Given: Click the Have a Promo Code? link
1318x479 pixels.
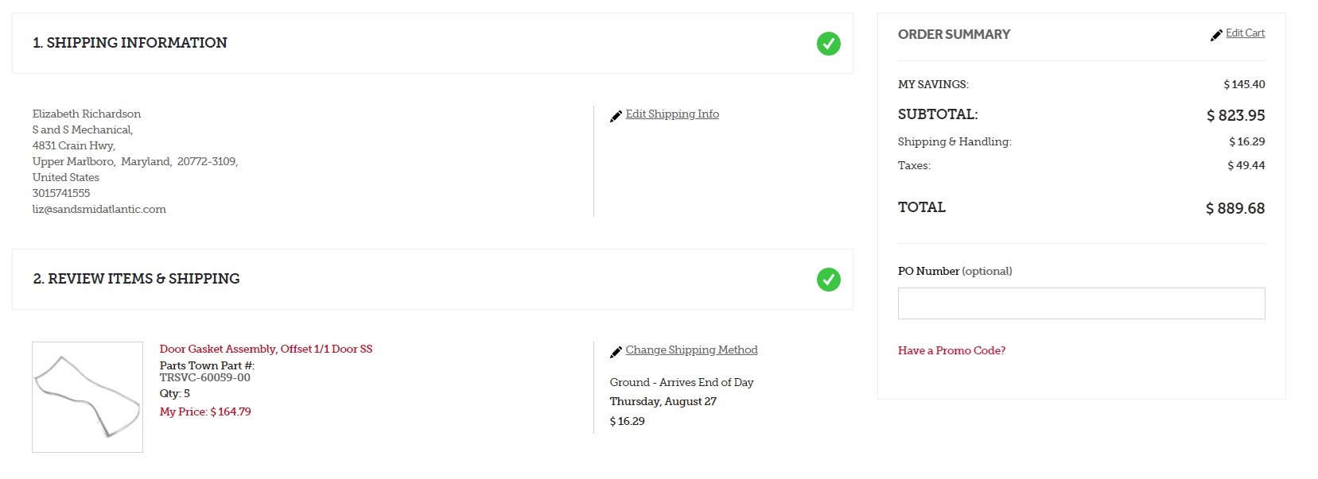Looking at the screenshot, I should [951, 351].
